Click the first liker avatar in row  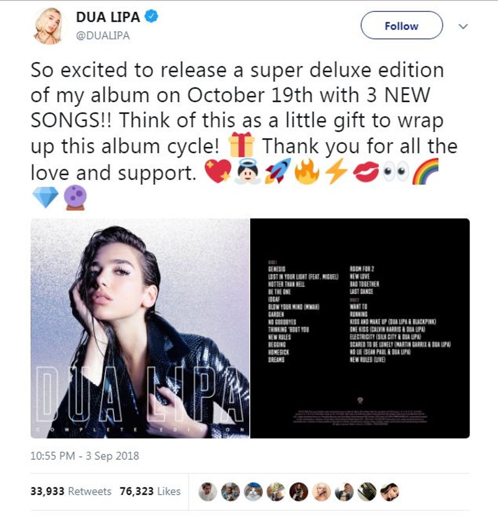[x=208, y=492]
